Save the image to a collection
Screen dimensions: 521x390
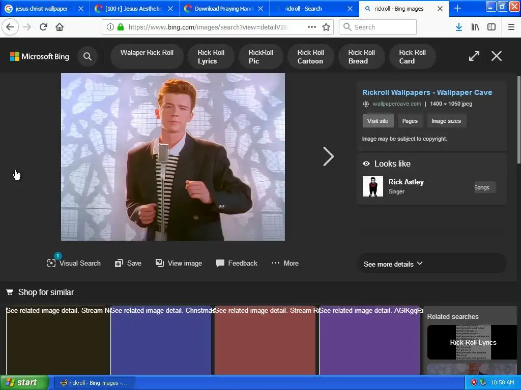128,263
